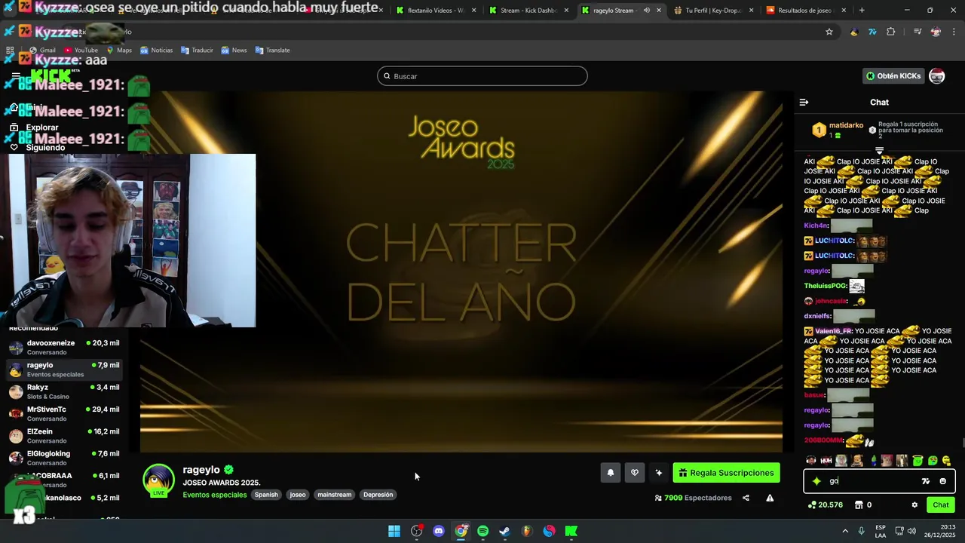Screen dimensions: 965x543
Task: Click the Regala Suscripciones button
Action: [726, 473]
